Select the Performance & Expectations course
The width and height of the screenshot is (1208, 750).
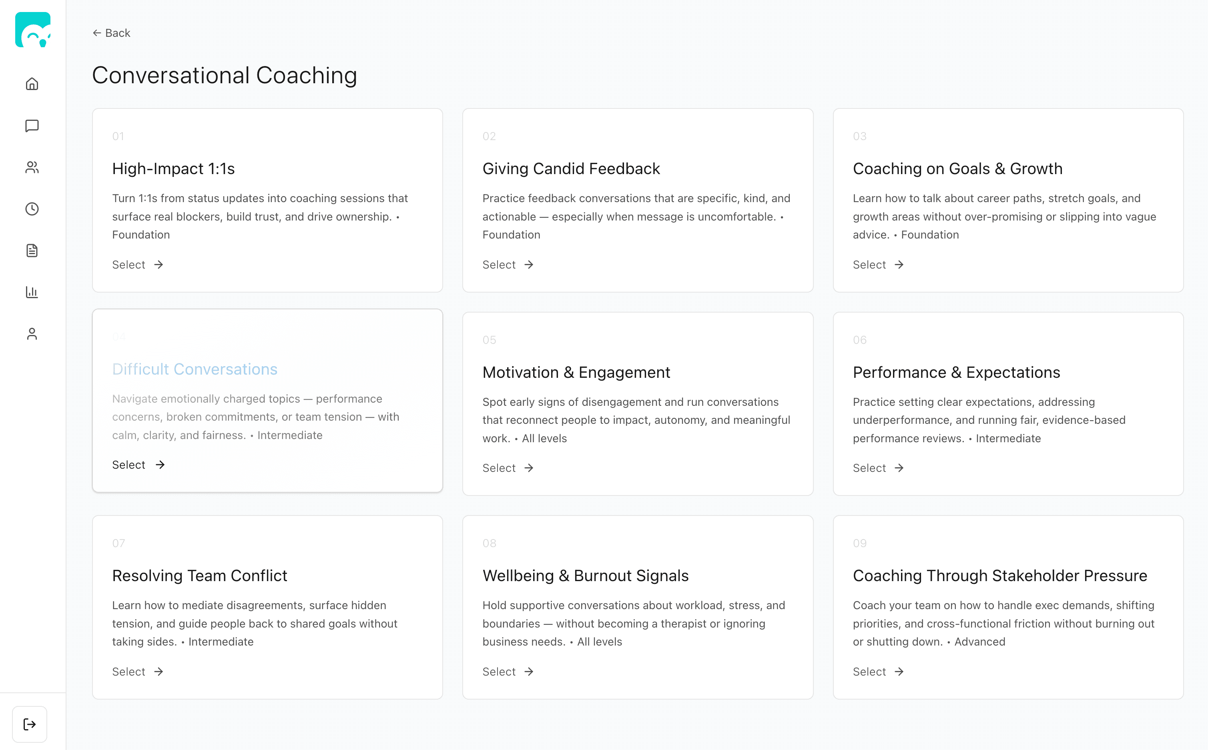(x=878, y=468)
